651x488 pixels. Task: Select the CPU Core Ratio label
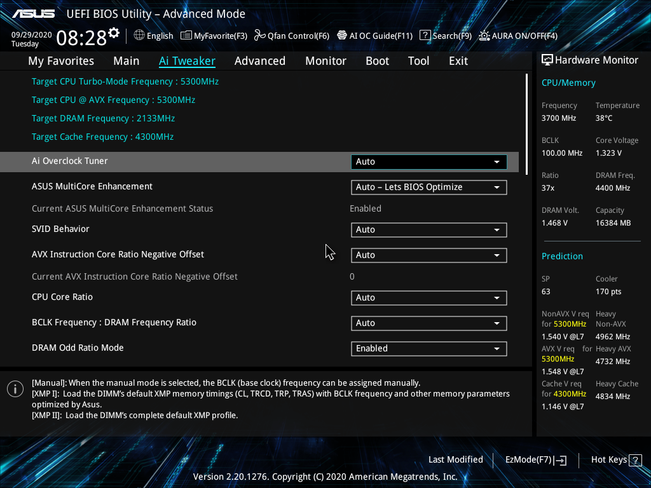[x=62, y=297]
